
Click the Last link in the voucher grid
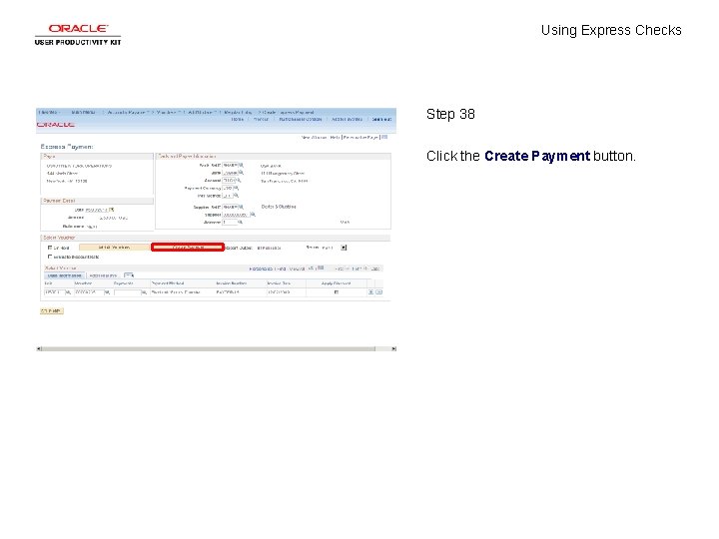click(x=375, y=269)
